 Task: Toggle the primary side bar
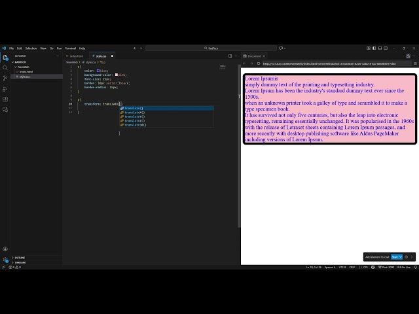[374, 48]
